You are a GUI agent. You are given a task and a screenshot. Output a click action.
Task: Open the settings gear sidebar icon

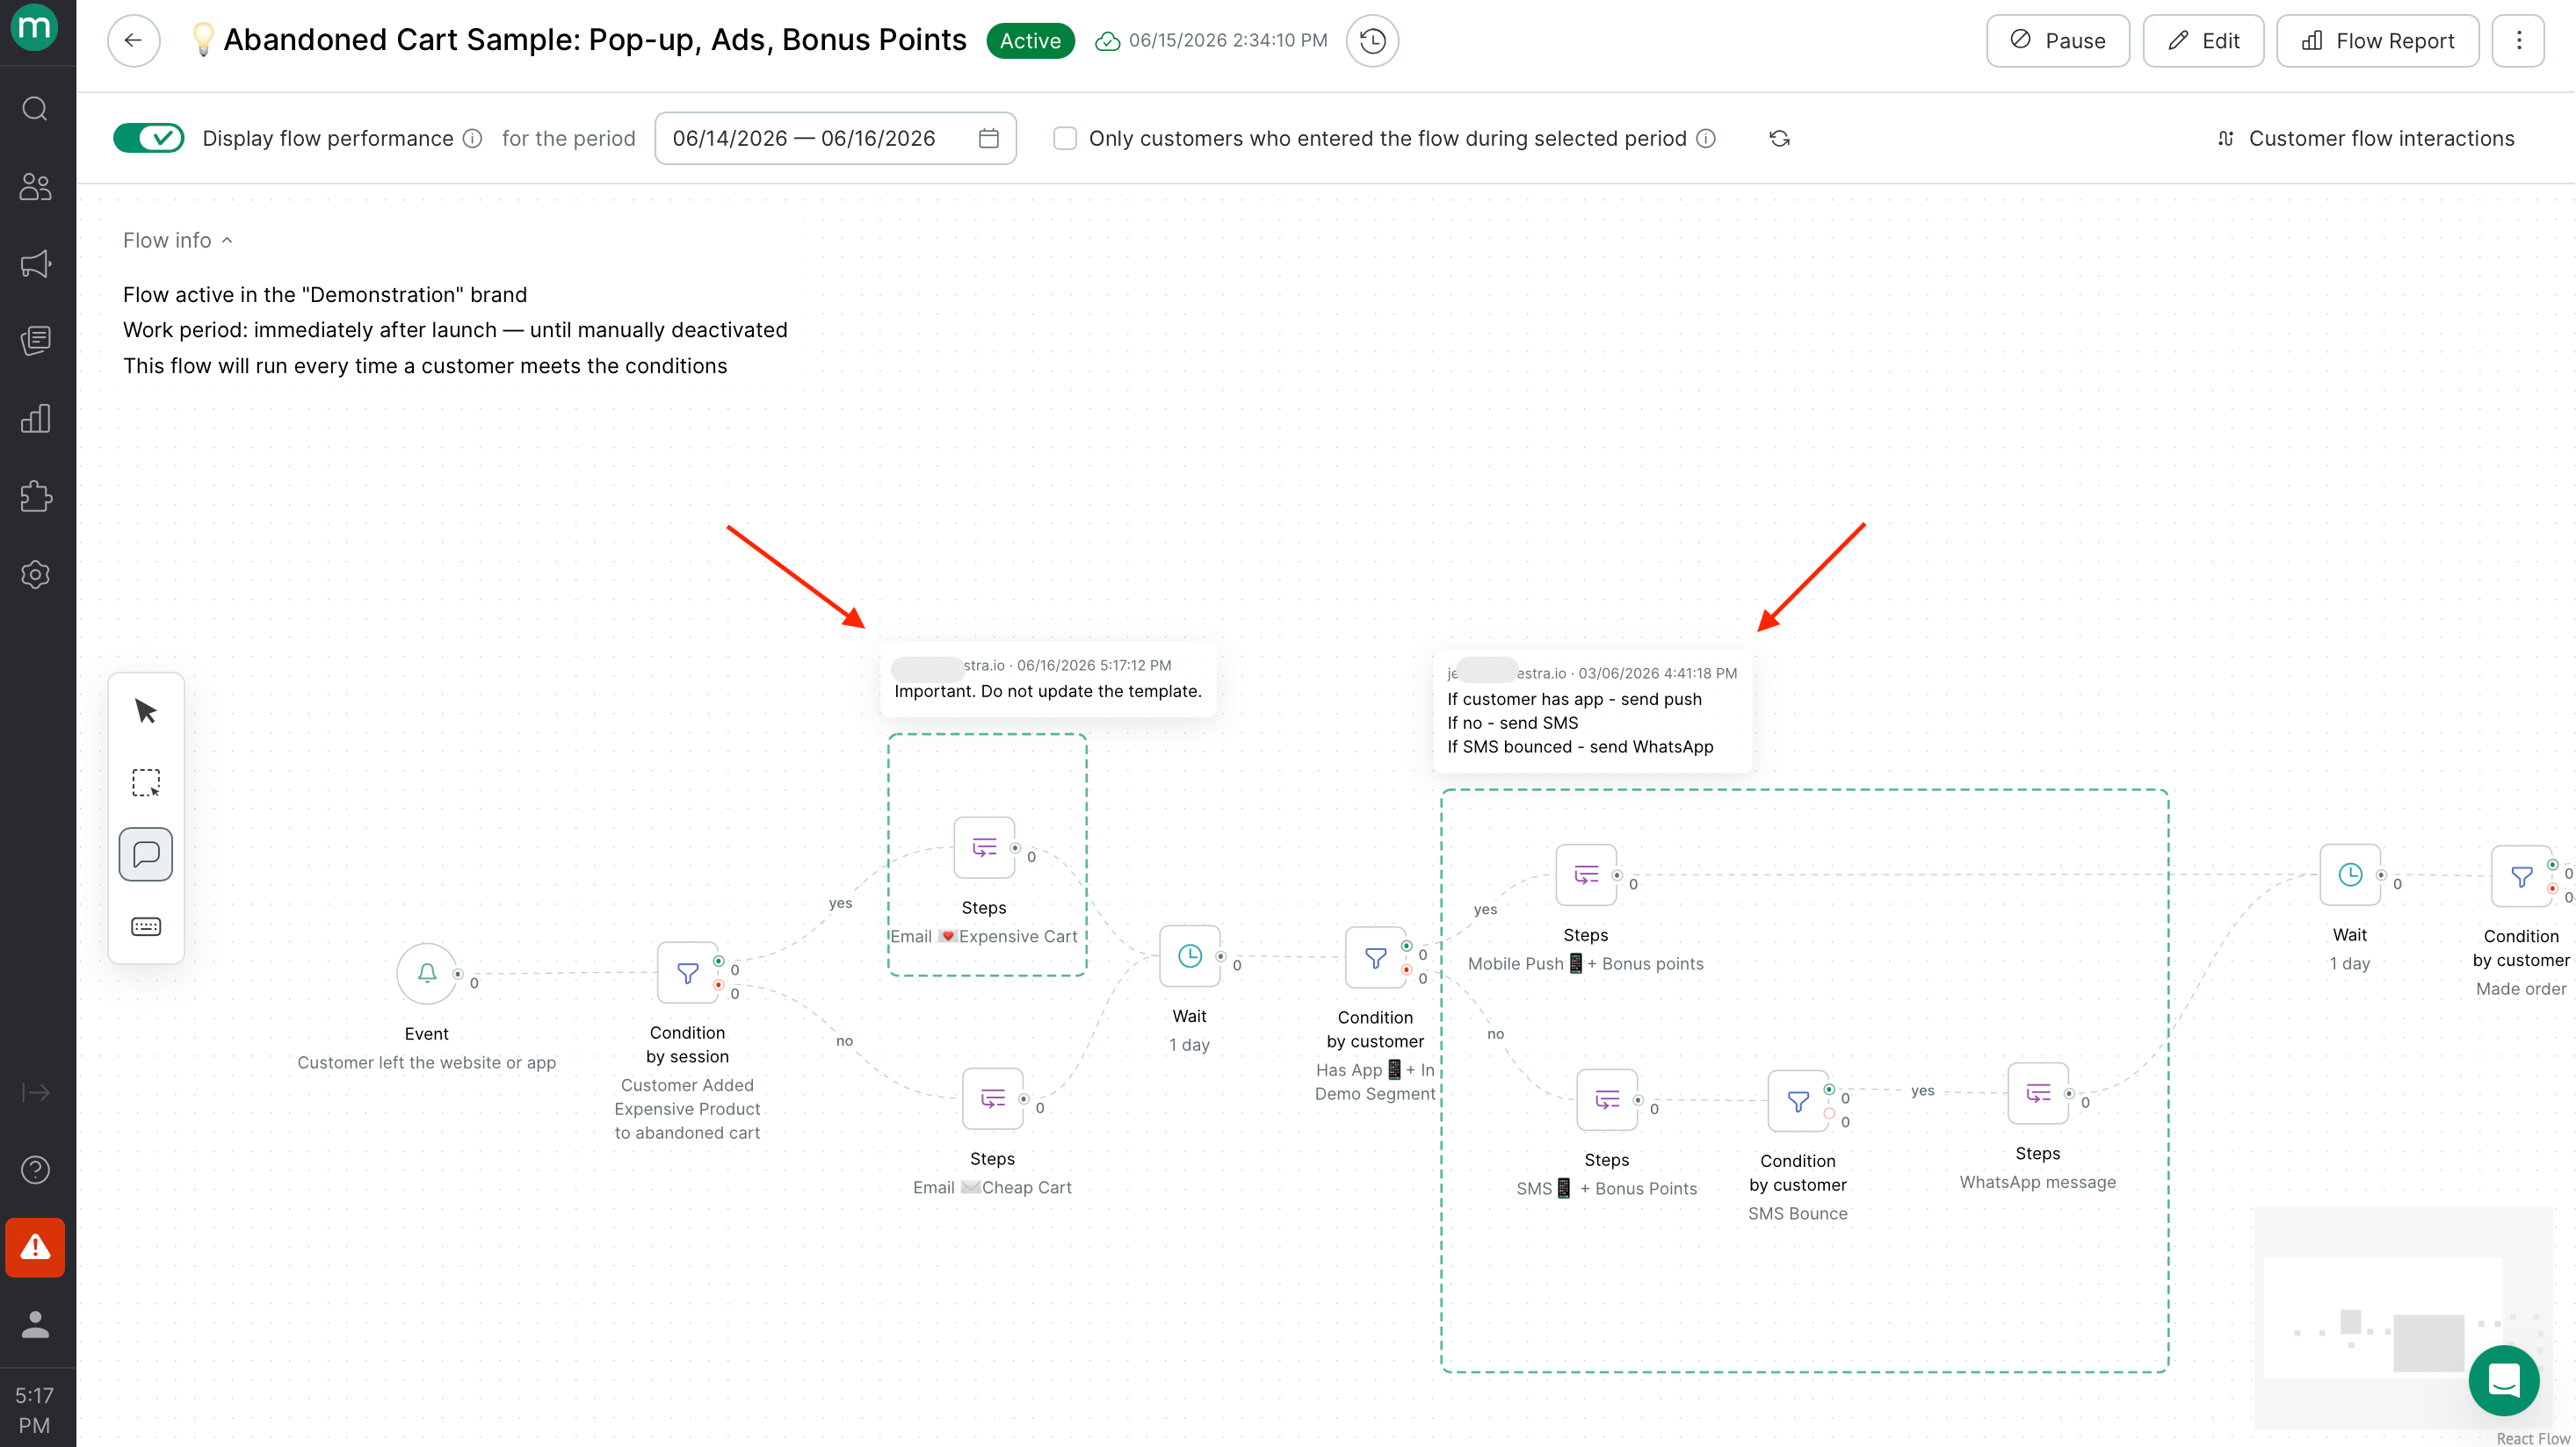point(35,574)
